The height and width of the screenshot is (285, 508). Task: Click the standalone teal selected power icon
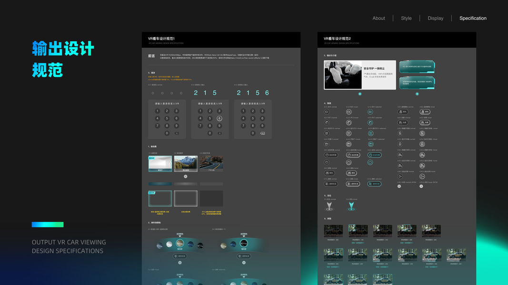click(370, 162)
